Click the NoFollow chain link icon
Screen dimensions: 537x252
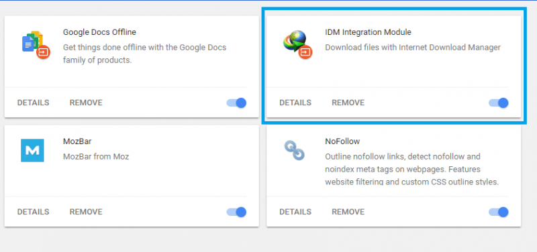pos(295,150)
